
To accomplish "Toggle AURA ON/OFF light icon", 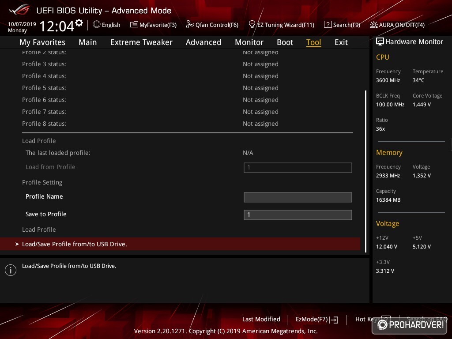I will [x=373, y=25].
